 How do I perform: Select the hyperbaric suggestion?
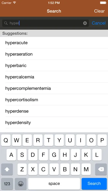click(54, 66)
